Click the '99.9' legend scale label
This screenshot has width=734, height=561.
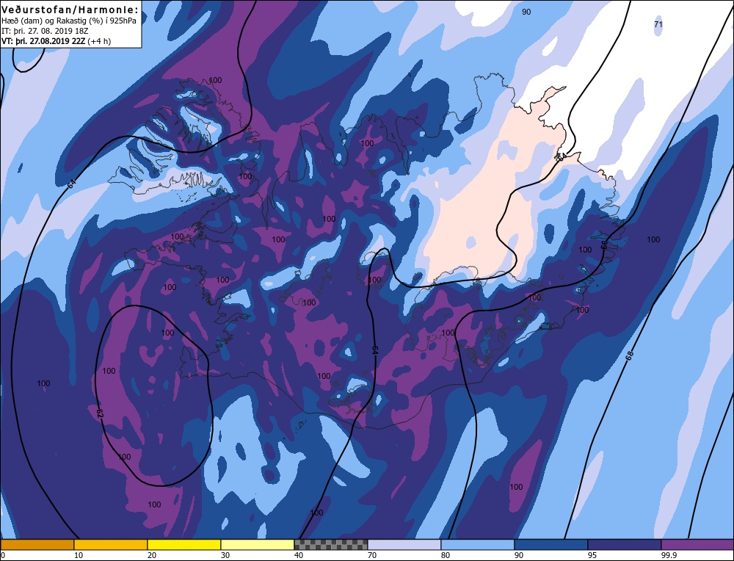tap(668, 555)
